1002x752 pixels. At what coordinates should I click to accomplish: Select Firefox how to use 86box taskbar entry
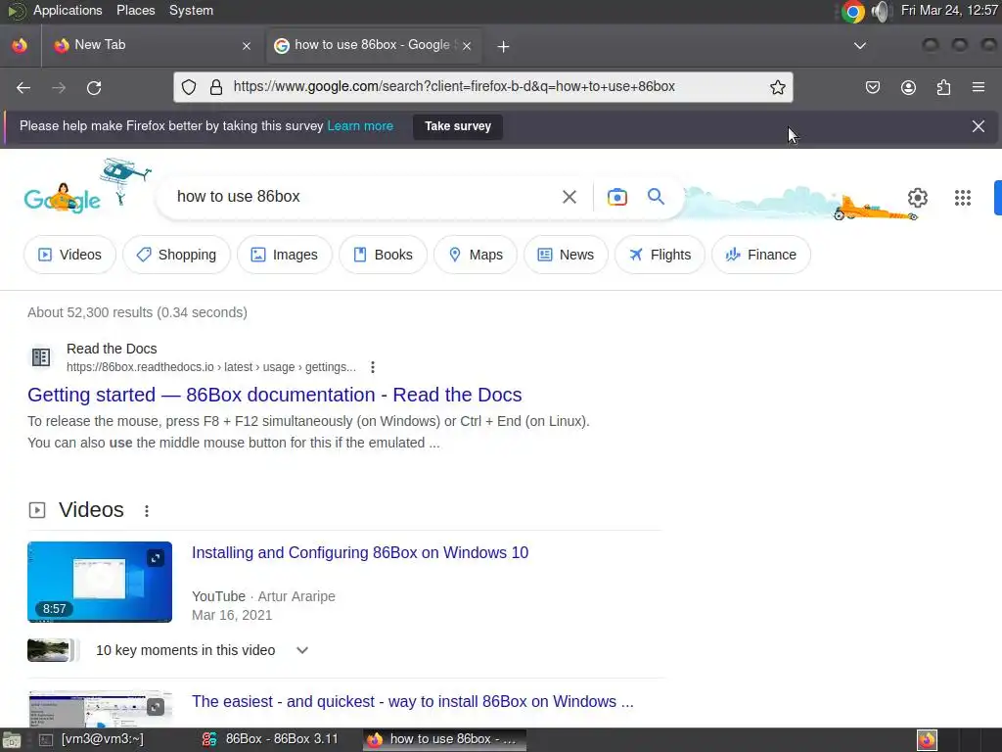445,739
